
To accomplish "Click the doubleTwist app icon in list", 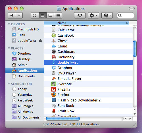I will click(x=54, y=62).
